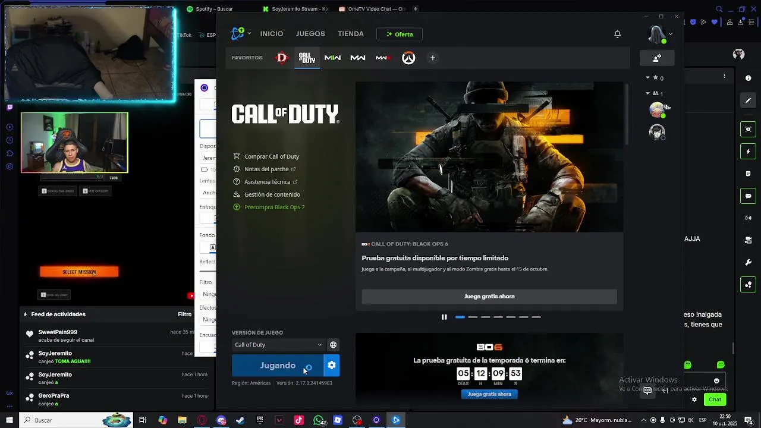Click the pencil edit icon in Kick sidebar

(748, 100)
